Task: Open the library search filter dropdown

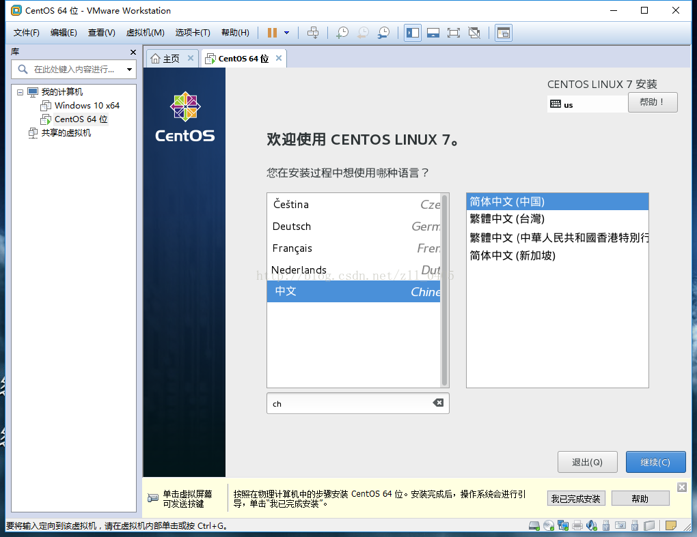Action: [129, 69]
